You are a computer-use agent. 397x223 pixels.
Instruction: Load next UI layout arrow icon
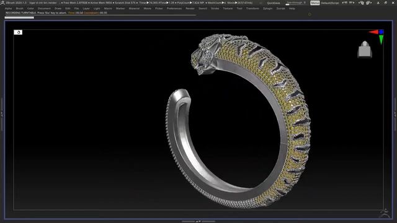coord(352,2)
